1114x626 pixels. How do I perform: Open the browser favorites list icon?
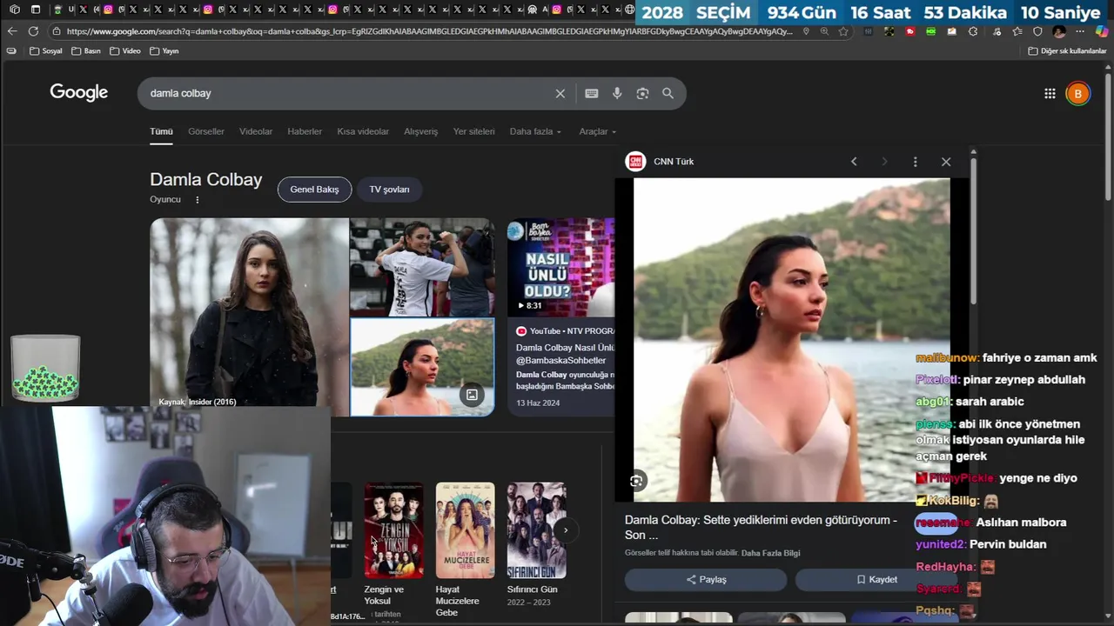tap(1017, 31)
